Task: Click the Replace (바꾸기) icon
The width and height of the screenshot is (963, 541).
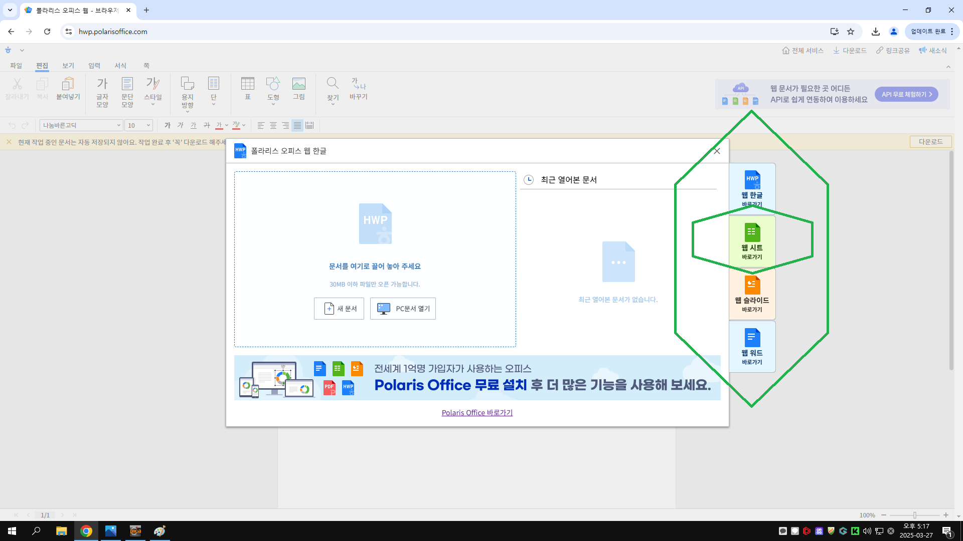Action: pyautogui.click(x=359, y=89)
